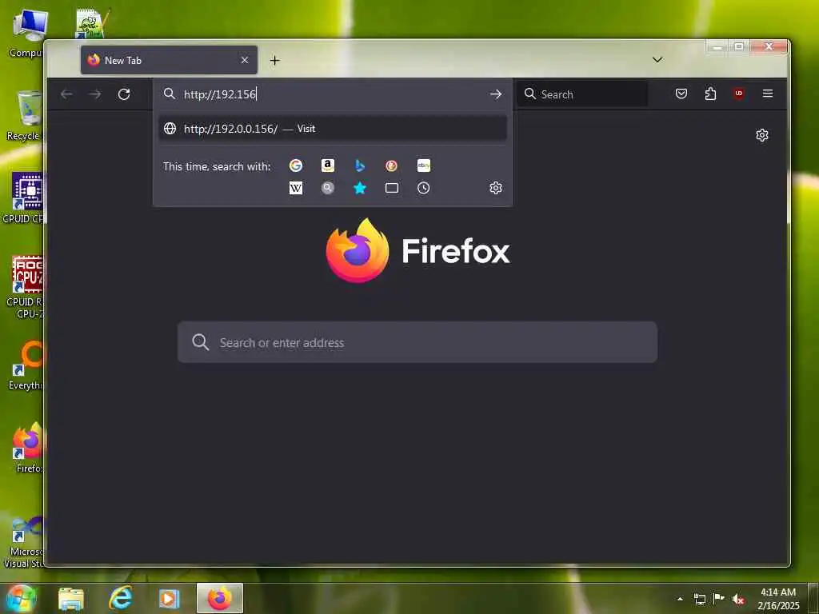
Task: Search in history with clock icon
Action: coord(424,188)
